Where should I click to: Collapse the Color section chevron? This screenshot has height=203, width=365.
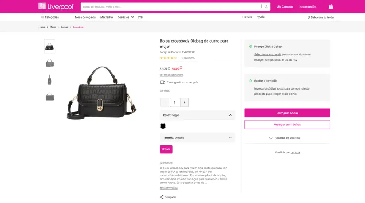click(x=231, y=115)
